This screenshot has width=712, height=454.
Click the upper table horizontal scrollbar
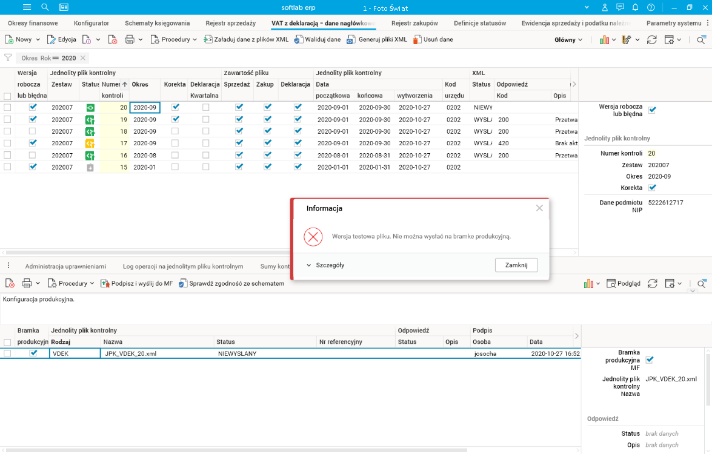pos(148,252)
